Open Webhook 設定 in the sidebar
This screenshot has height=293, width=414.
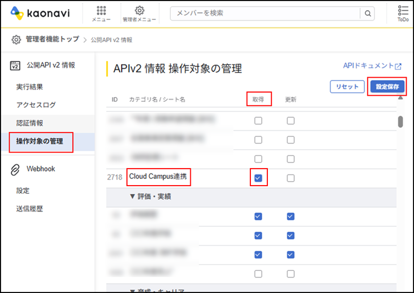(23, 191)
